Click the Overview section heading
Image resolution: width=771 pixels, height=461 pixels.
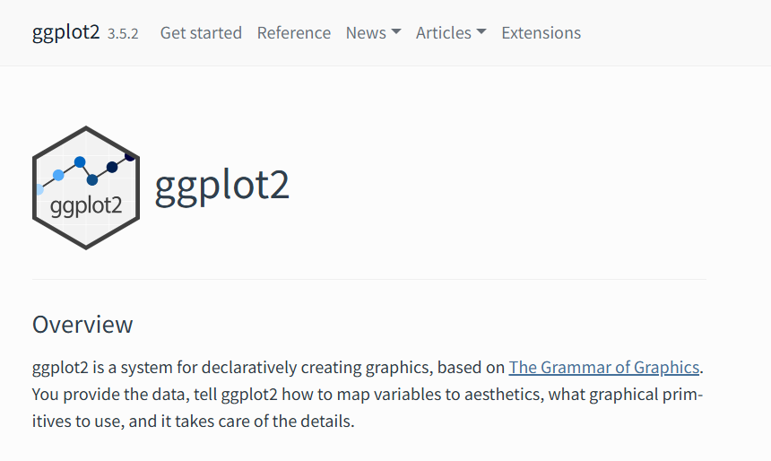(x=82, y=325)
